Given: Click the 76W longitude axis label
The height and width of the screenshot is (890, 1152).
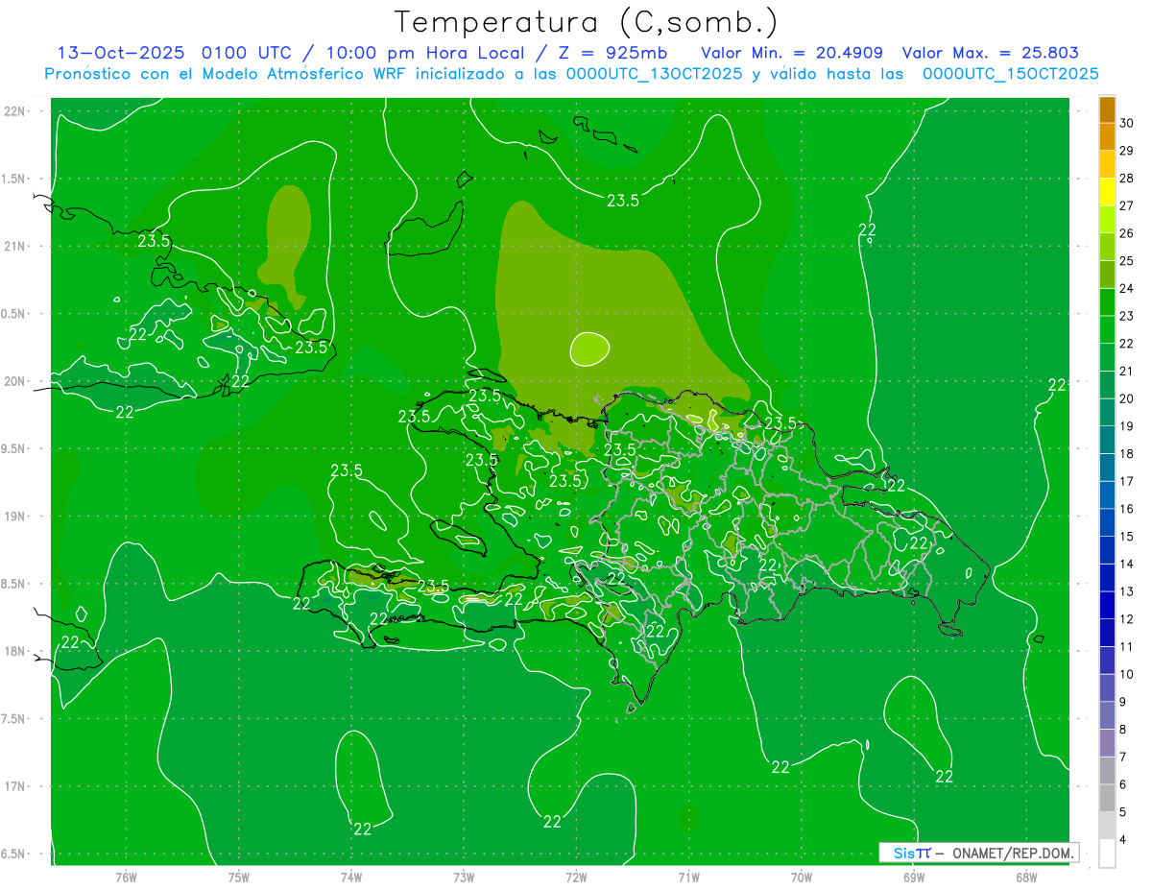Looking at the screenshot, I should click(x=126, y=878).
